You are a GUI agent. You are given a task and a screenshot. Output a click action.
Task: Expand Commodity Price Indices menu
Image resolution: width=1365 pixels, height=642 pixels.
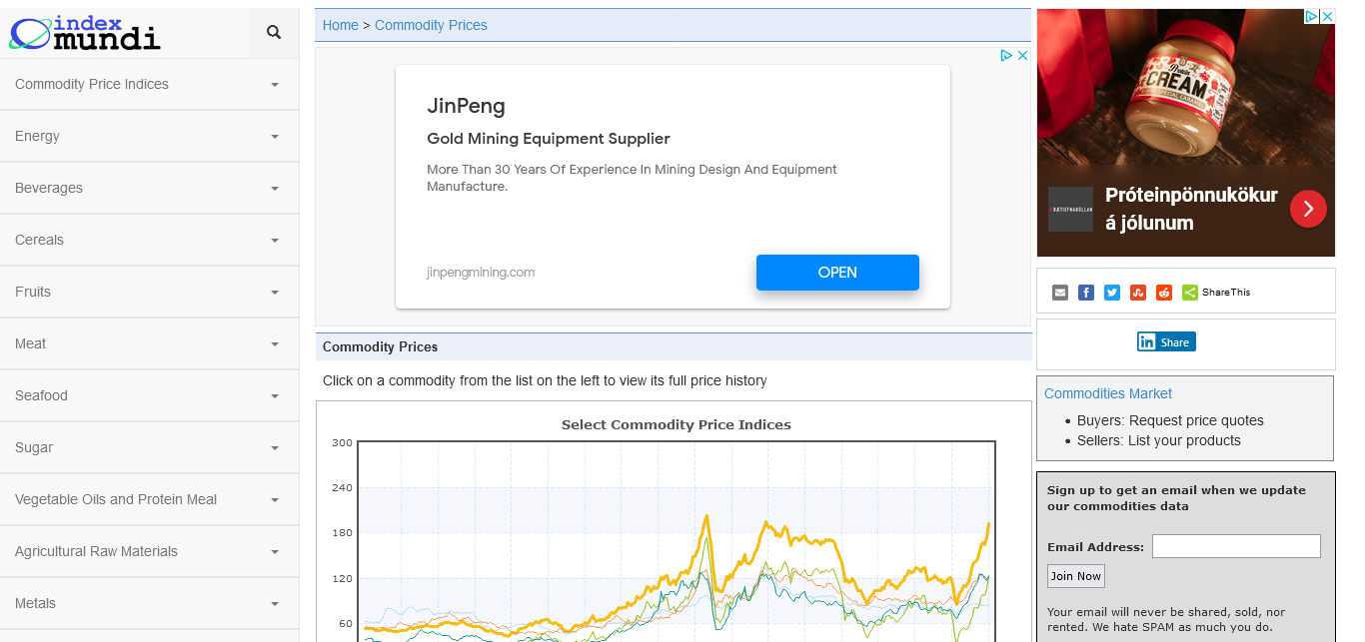(x=275, y=85)
